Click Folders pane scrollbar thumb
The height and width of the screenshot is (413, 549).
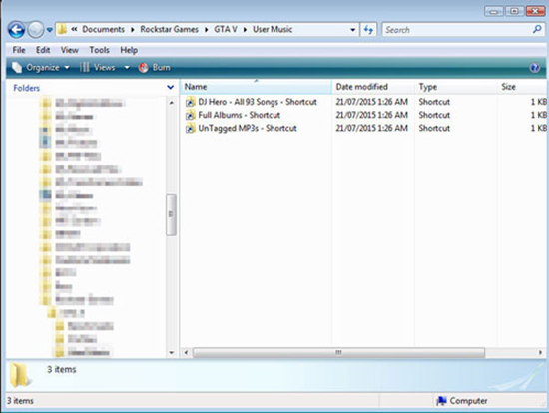(x=171, y=214)
